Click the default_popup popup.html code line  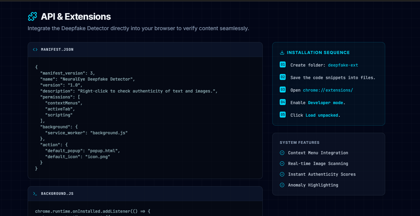83,151
